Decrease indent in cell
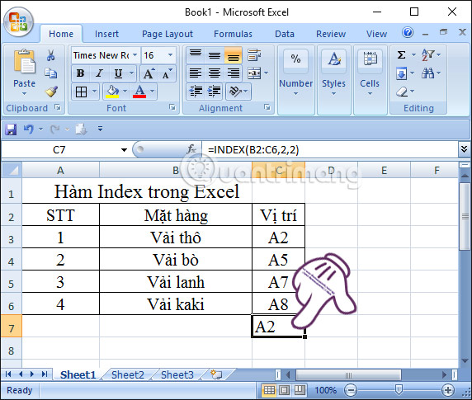This screenshot has width=472, height=400. point(196,92)
